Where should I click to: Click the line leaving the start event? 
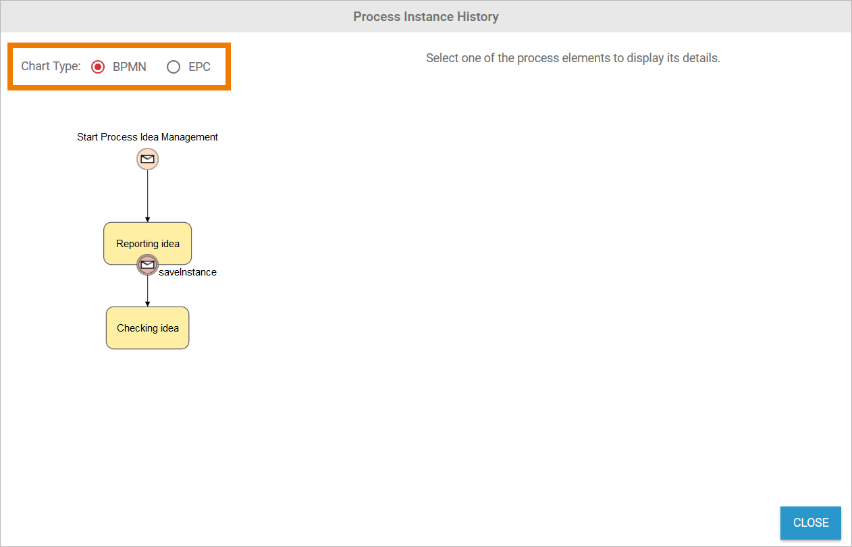tap(147, 192)
